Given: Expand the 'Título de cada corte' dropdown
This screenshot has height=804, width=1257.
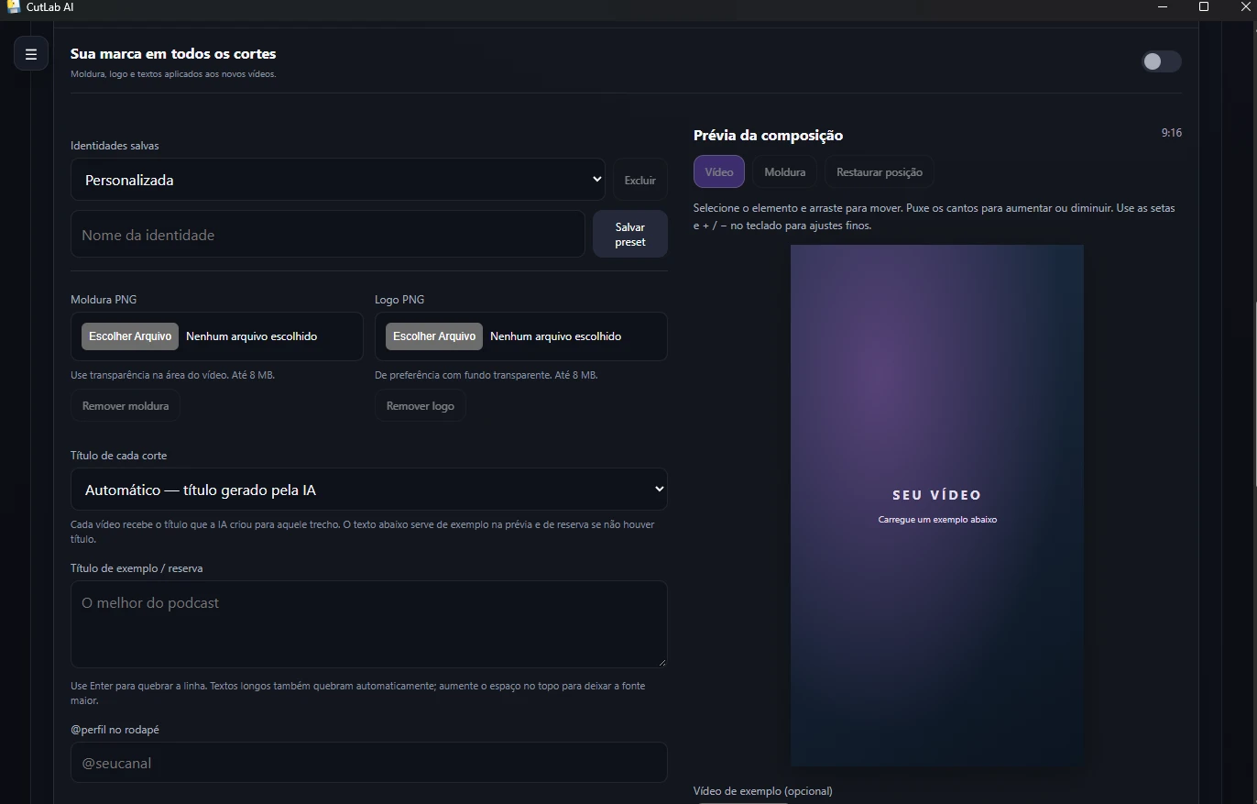Looking at the screenshot, I should 369,490.
